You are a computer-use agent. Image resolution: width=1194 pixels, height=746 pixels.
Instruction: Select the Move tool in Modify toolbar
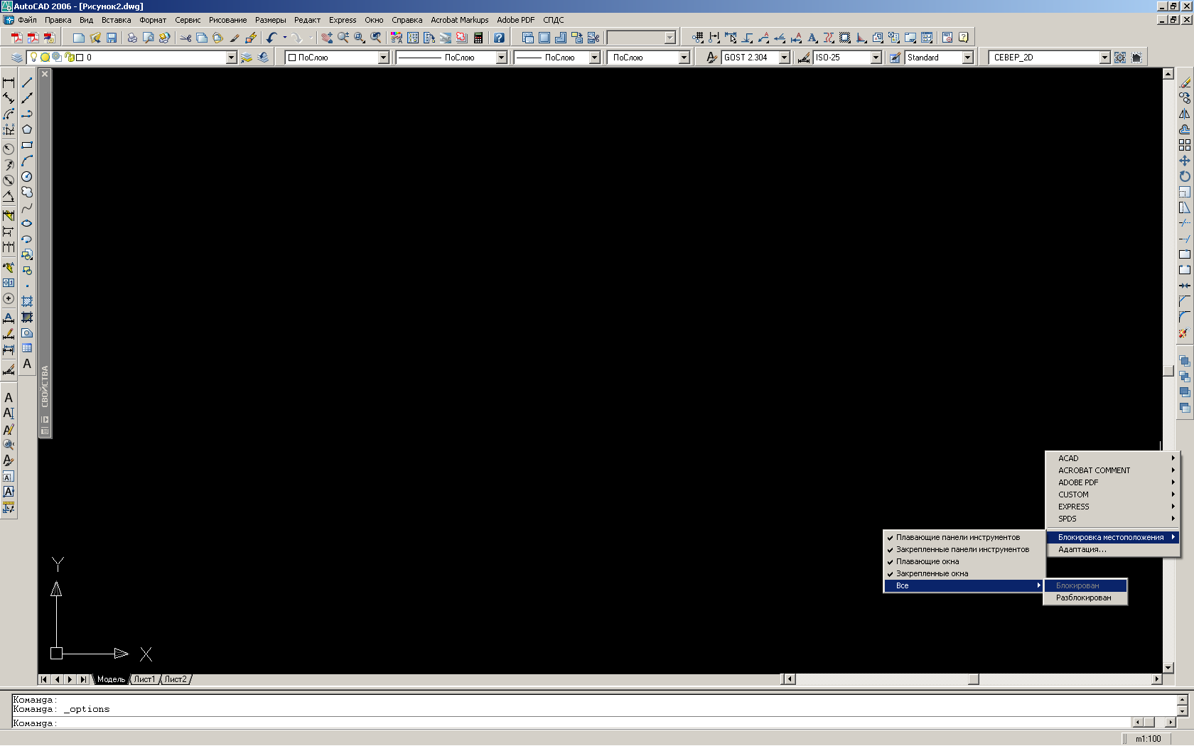[1185, 161]
